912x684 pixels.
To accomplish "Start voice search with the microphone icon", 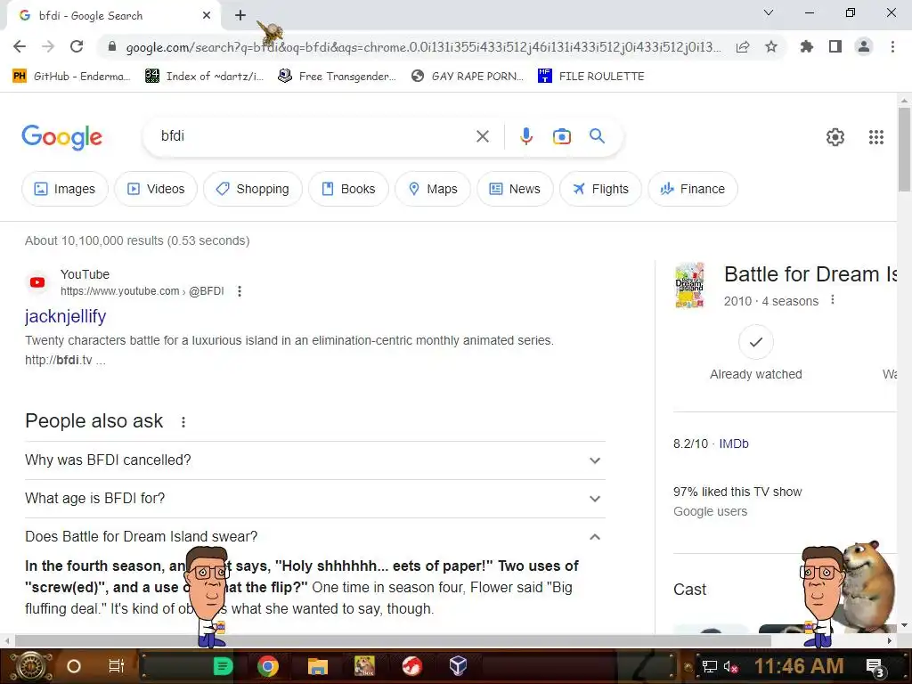I will click(525, 136).
